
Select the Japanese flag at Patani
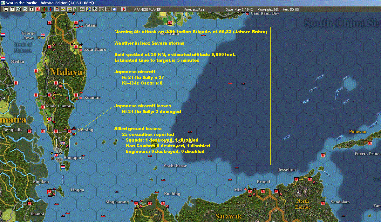76,23
